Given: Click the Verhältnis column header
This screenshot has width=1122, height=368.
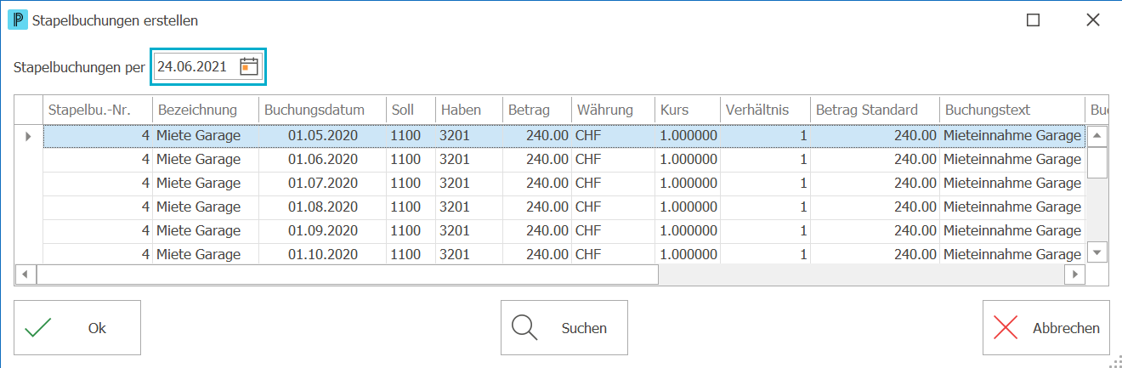Looking at the screenshot, I should (765, 110).
